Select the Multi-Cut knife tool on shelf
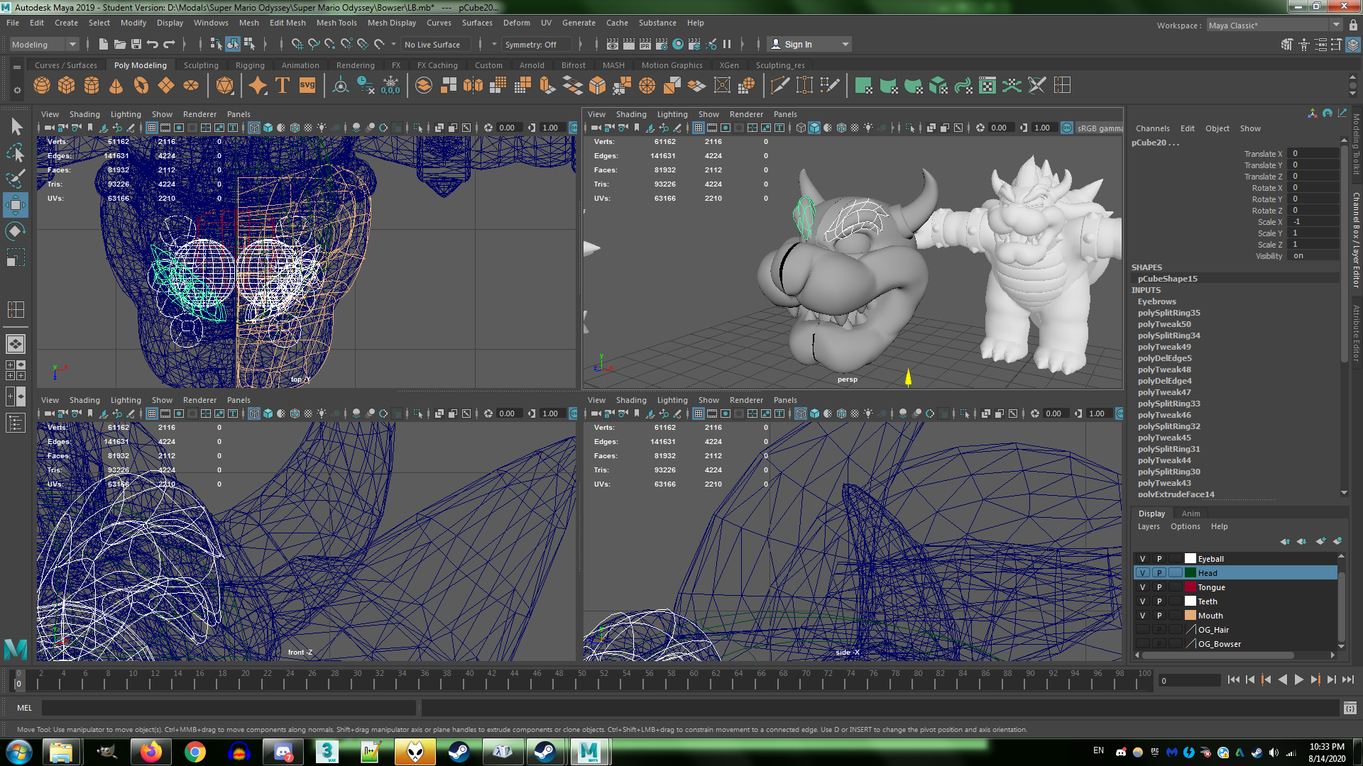This screenshot has width=1363, height=766. tap(779, 86)
